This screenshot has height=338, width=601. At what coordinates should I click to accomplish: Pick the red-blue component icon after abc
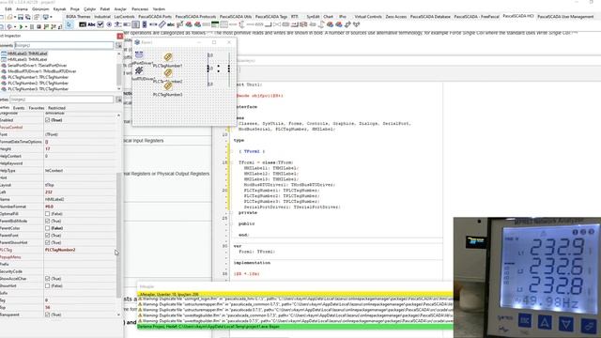pos(189,24)
